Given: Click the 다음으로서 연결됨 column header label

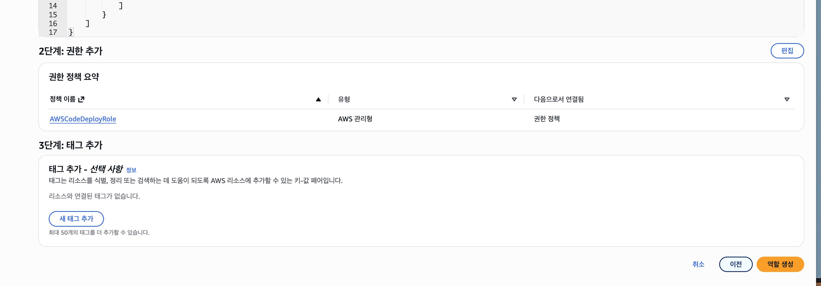Looking at the screenshot, I should (558, 99).
